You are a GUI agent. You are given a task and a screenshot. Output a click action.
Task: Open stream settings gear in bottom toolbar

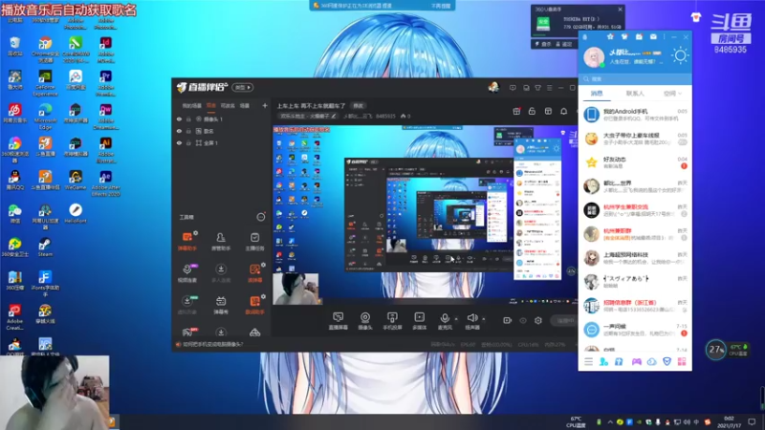538,320
